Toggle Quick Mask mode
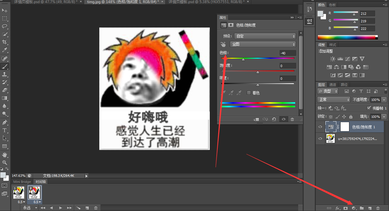389x211 pixels. 5,185
